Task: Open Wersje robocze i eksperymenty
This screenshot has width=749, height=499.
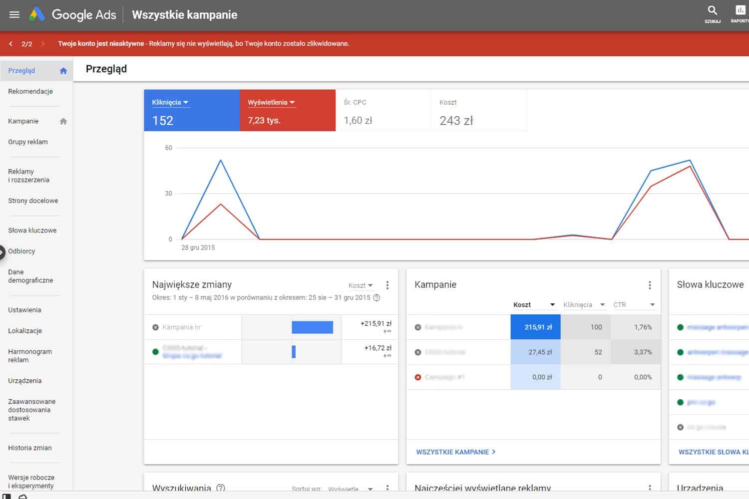Action: coord(31,482)
